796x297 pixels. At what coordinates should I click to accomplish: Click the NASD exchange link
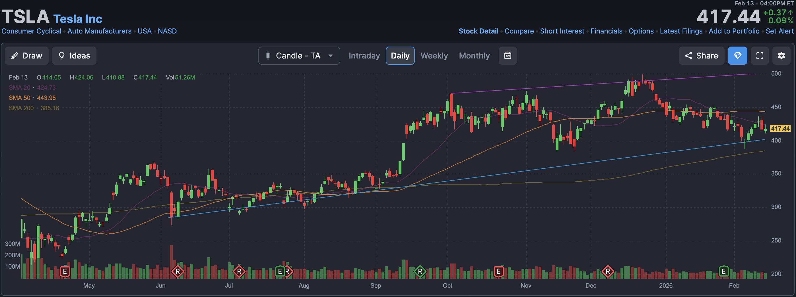click(x=167, y=31)
